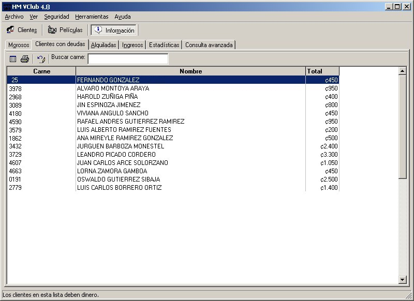Click total amount ¢3.300

329,155
